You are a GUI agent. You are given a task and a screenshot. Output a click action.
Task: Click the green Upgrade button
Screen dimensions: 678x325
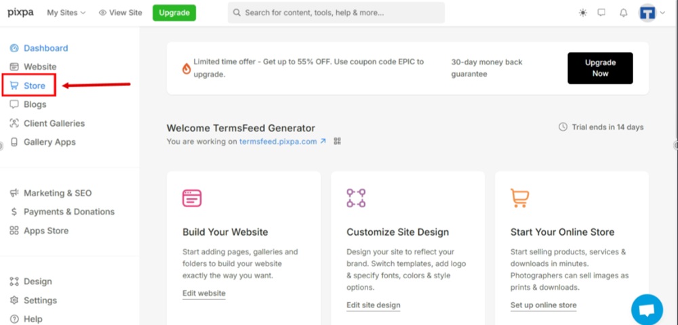[174, 12]
